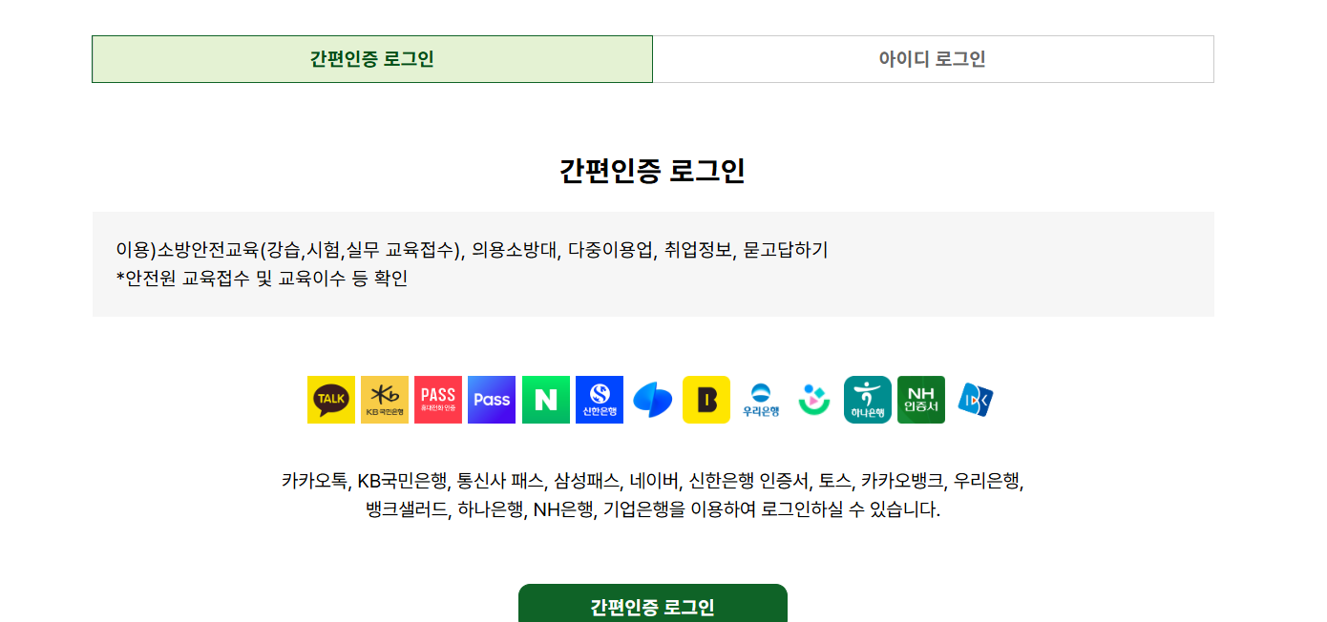Pick the blue-purple Samsung Pass icon

coord(492,400)
